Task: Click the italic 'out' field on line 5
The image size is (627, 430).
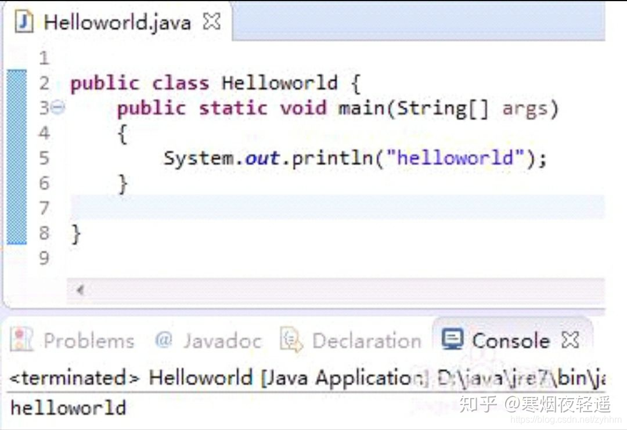Action: pyautogui.click(x=262, y=158)
